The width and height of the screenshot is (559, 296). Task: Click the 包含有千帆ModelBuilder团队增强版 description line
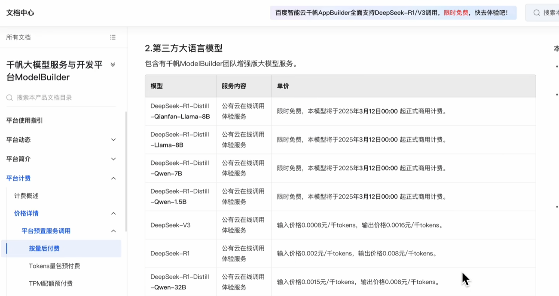pyautogui.click(x=222, y=64)
